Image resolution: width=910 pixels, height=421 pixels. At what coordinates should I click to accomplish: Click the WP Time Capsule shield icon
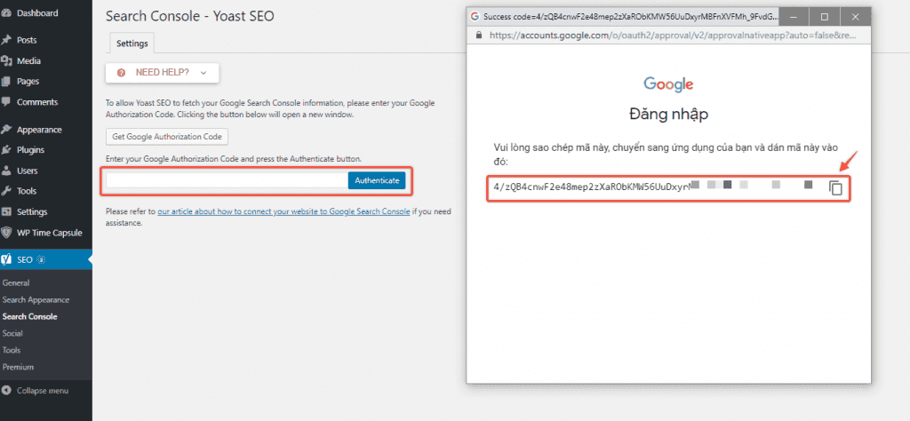point(6,233)
